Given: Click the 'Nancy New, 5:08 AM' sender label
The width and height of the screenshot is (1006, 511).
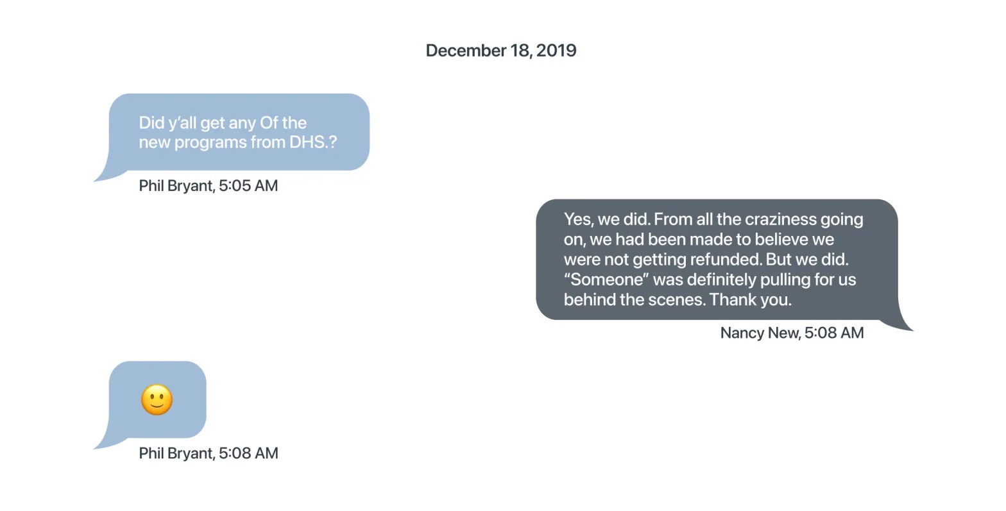Looking at the screenshot, I should tap(792, 333).
